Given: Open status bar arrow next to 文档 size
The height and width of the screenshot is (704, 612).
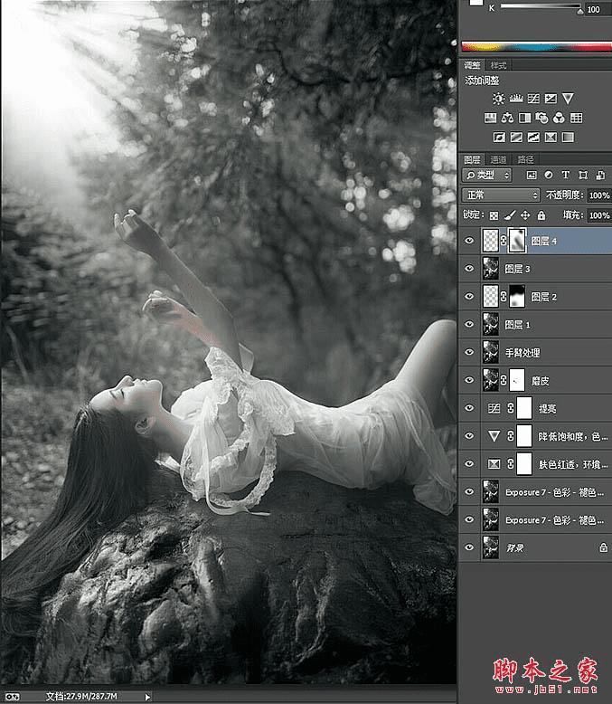Looking at the screenshot, I should (147, 697).
